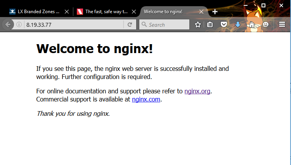Open a new tab with plus button
This screenshot has width=291, height=165.
point(215,12)
